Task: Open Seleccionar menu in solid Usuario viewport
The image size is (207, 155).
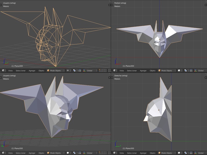Action: (x=21, y=153)
